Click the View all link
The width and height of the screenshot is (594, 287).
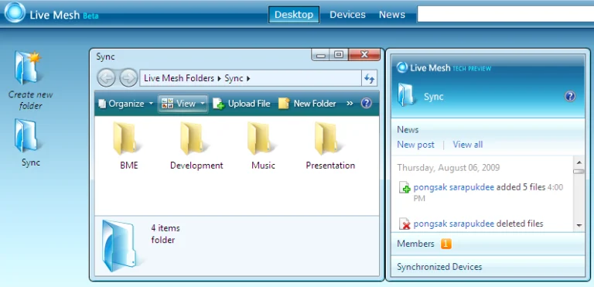click(x=467, y=145)
